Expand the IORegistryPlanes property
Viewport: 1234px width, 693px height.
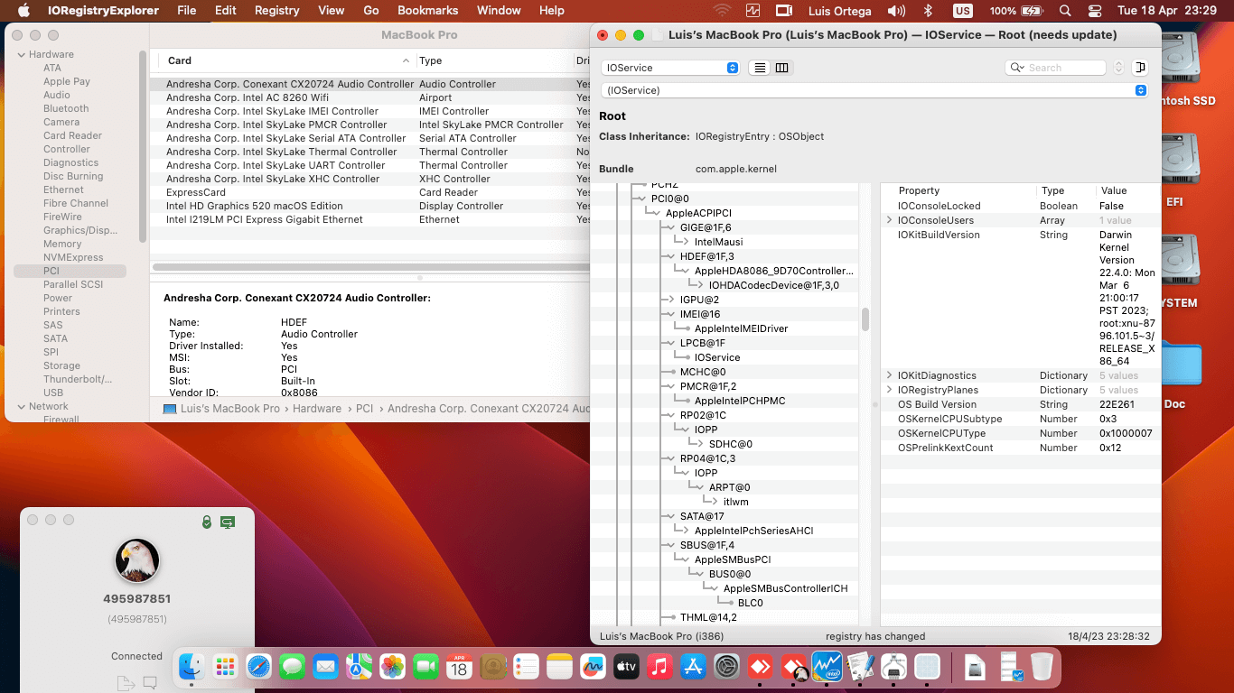click(x=889, y=390)
